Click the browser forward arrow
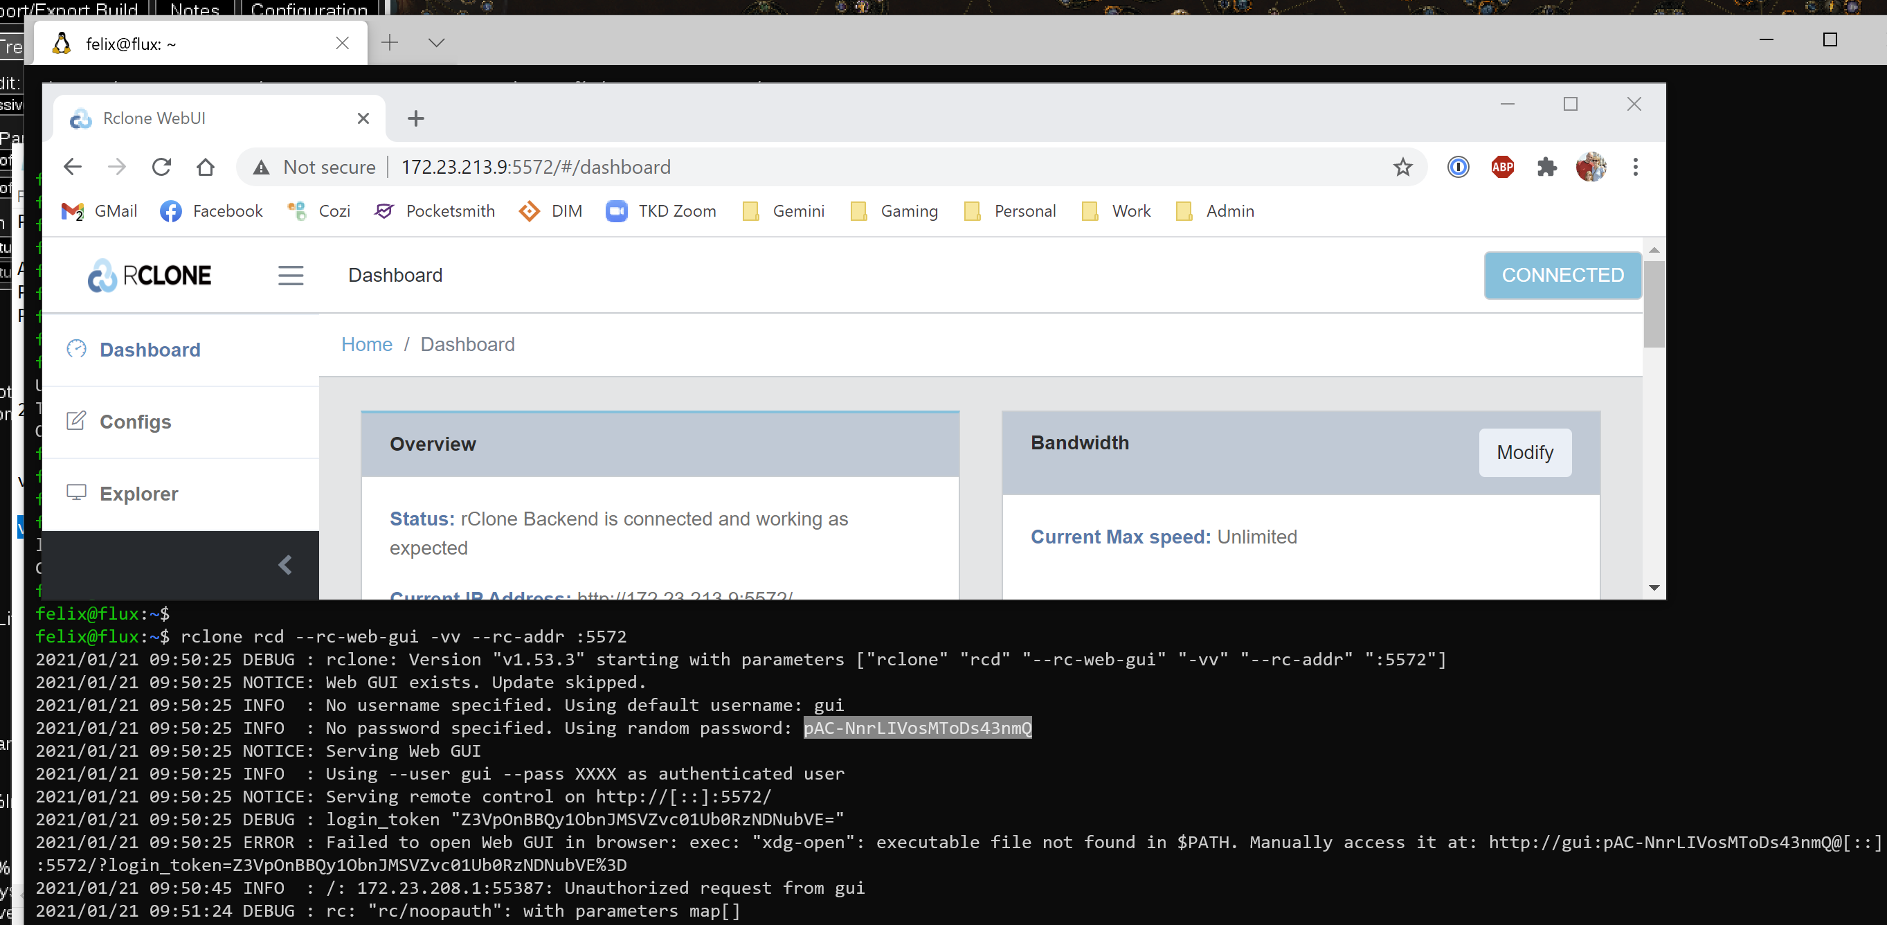The width and height of the screenshot is (1887, 925). click(117, 167)
